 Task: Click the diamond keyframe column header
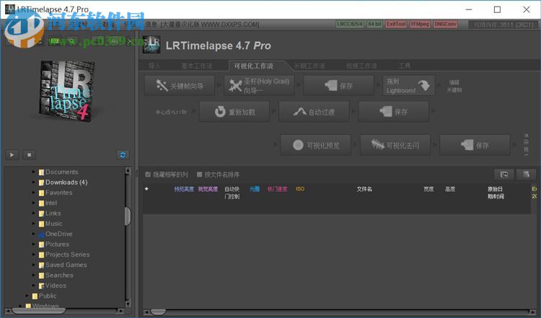pyautogui.click(x=146, y=189)
